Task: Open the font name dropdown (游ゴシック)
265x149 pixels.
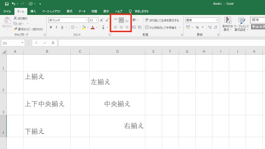Action: click(x=87, y=20)
